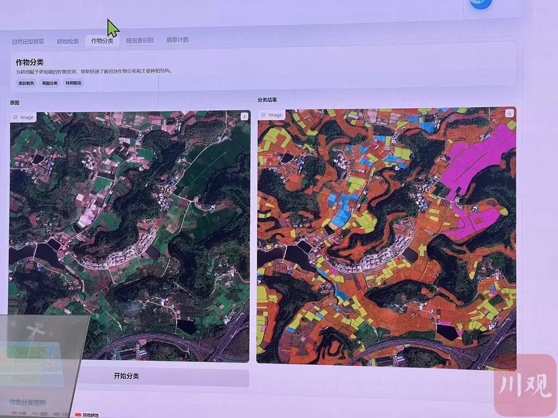Screen dimensions: 558x418
Task: Go to the 病虫害识别 tab
Action: pyautogui.click(x=139, y=40)
